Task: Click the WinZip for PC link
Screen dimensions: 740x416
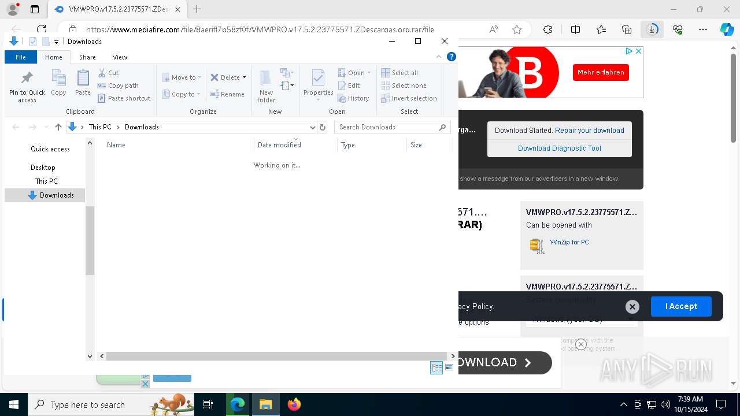Action: pyautogui.click(x=569, y=242)
